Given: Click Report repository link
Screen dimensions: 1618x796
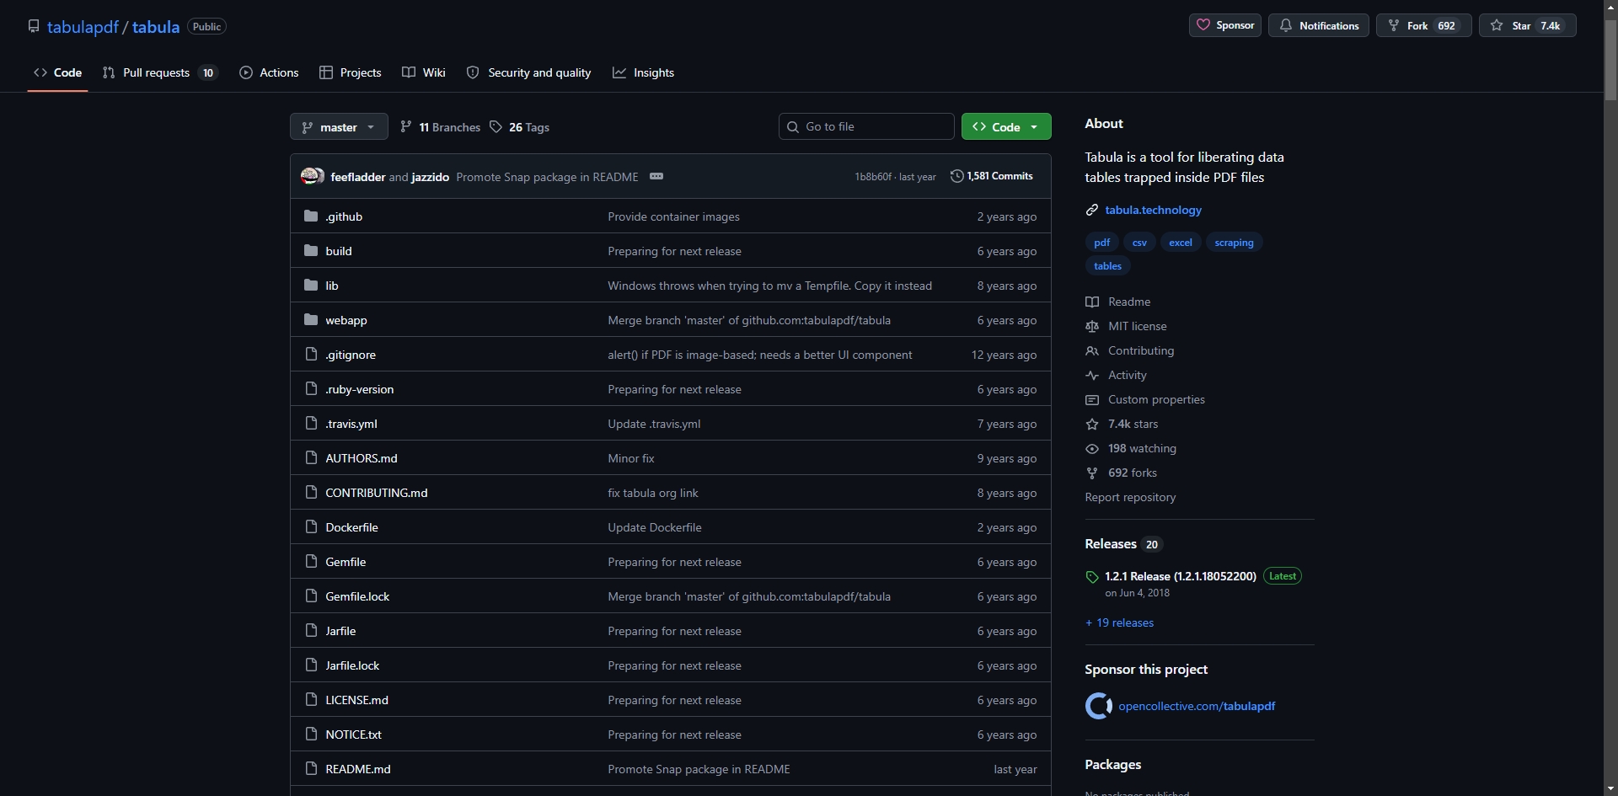Looking at the screenshot, I should coord(1130,497).
